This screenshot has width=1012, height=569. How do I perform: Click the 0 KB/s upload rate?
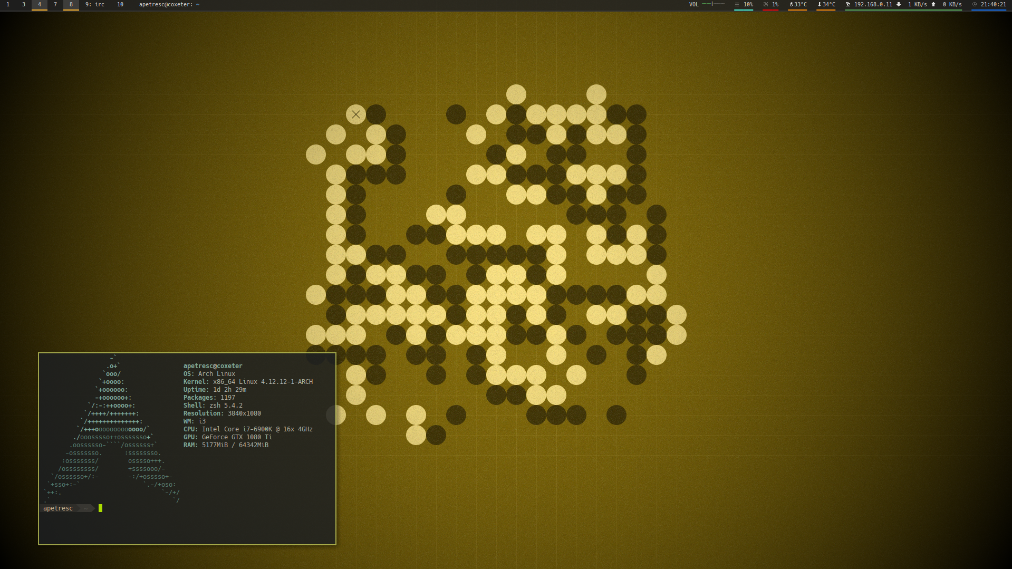coord(952,5)
